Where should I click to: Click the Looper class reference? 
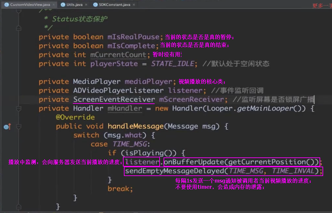click(220, 108)
